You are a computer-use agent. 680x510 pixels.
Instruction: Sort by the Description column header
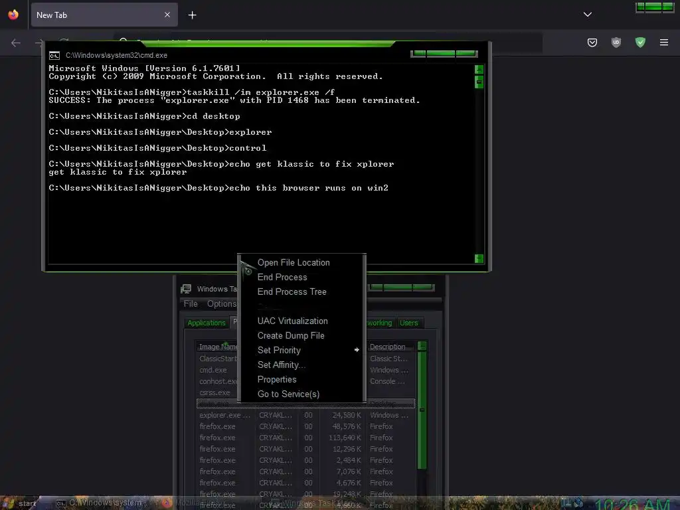click(390, 347)
